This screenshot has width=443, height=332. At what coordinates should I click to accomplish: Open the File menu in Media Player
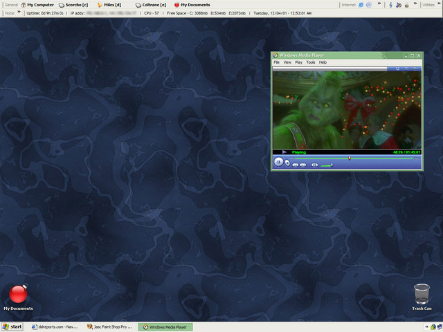tap(277, 62)
